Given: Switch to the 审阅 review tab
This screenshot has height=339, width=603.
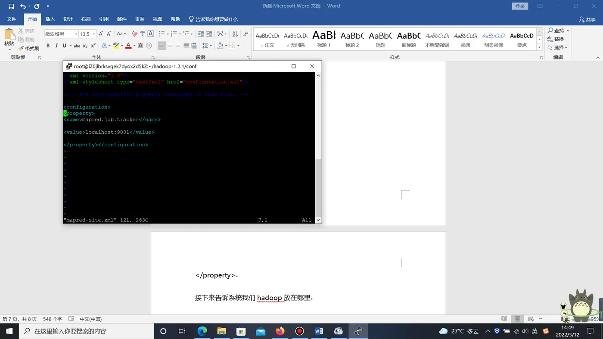Looking at the screenshot, I should 140,19.
